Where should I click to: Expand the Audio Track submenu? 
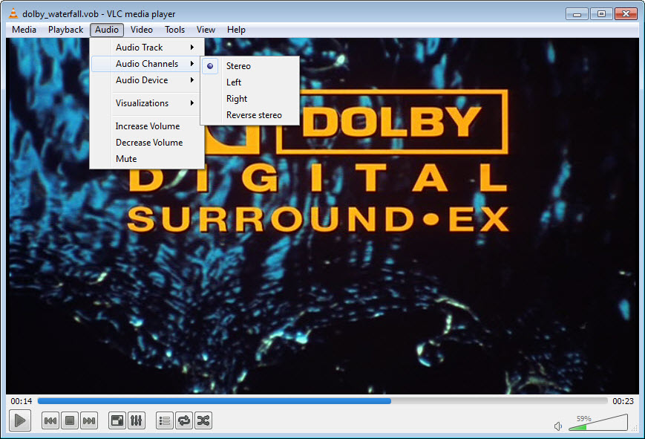(x=147, y=48)
